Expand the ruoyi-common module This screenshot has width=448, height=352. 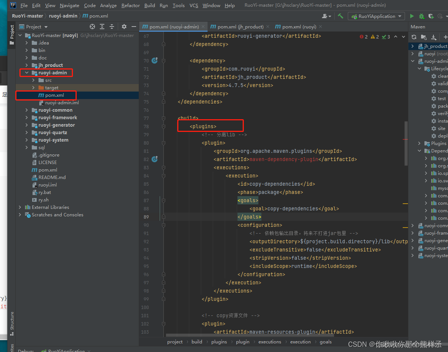27,110
